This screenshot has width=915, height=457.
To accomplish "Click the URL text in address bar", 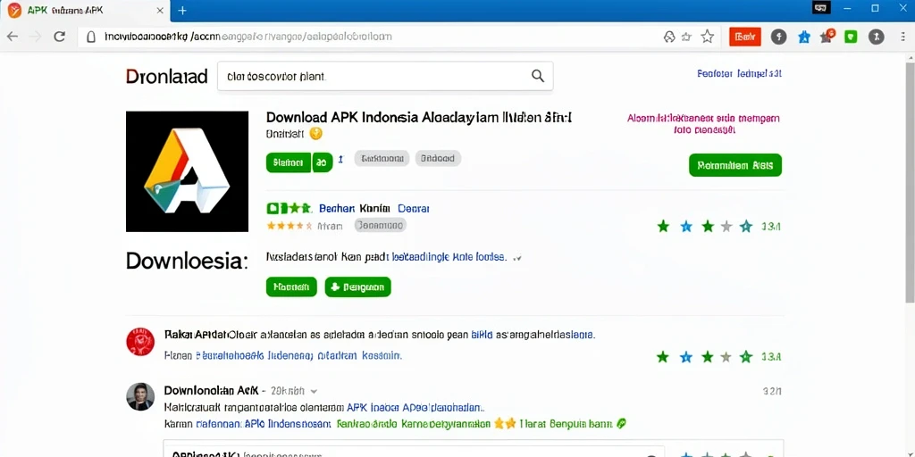I will point(248,37).
